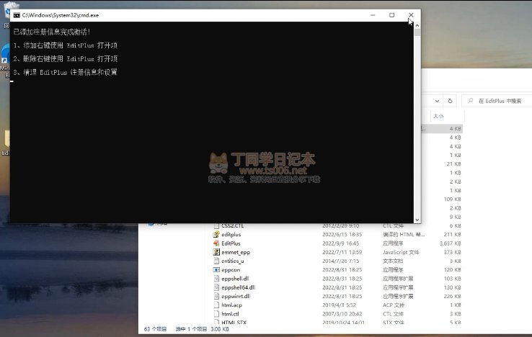Select the eppwinrt.dll file icon
532x337 pixels.
[x=216, y=296]
